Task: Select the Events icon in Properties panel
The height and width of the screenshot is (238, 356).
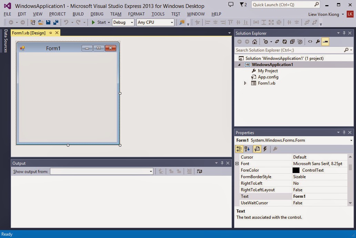Action: tap(265, 149)
